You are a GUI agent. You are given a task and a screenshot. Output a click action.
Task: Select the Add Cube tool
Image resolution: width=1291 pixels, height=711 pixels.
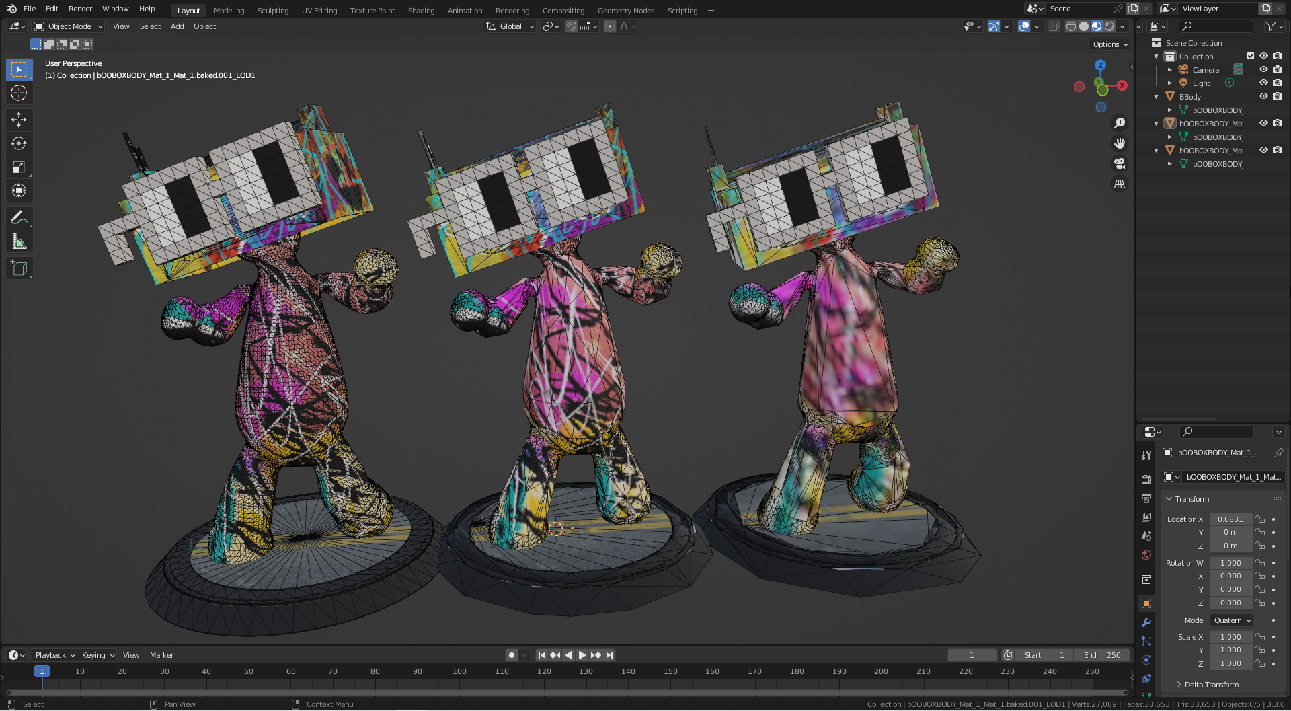[x=19, y=268]
